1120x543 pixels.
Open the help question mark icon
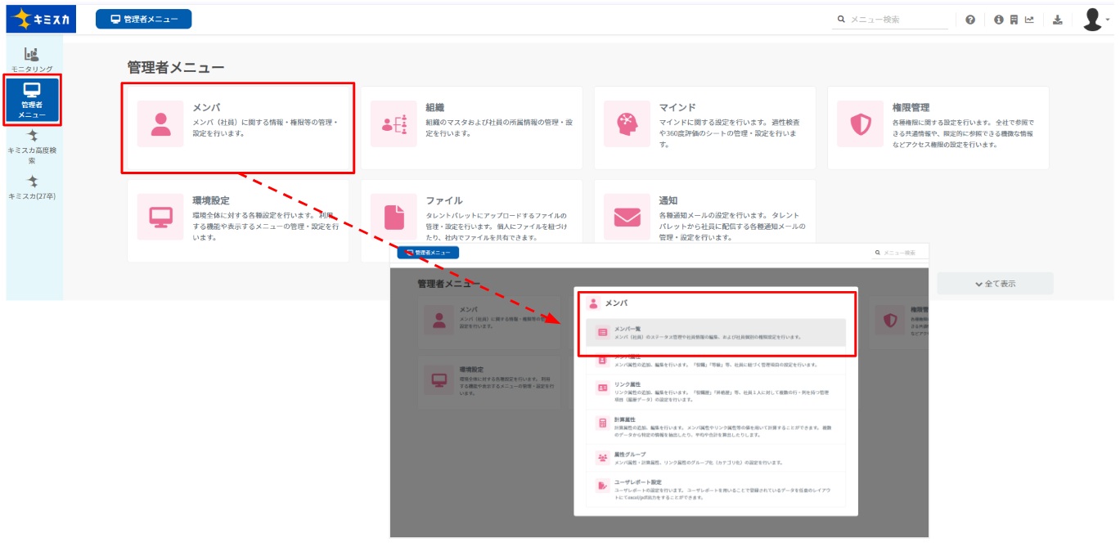pos(970,20)
